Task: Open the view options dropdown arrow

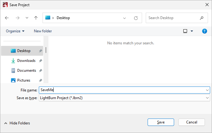Action: tap(192, 31)
